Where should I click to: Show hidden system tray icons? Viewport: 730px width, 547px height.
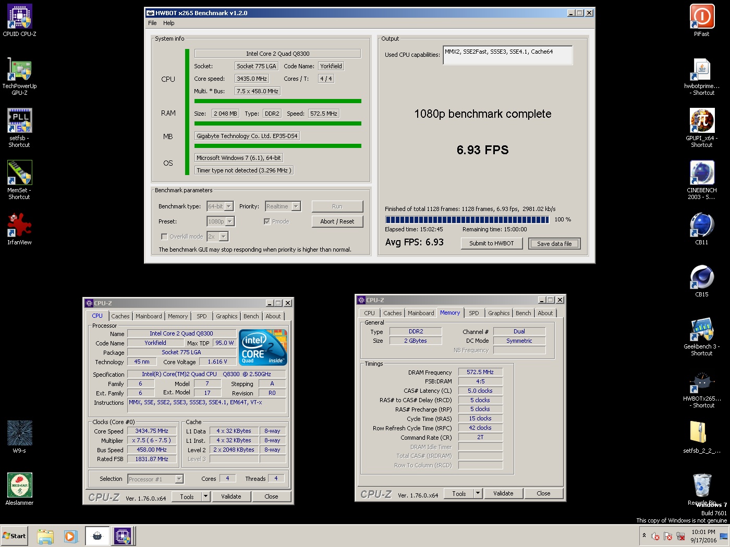click(x=644, y=536)
